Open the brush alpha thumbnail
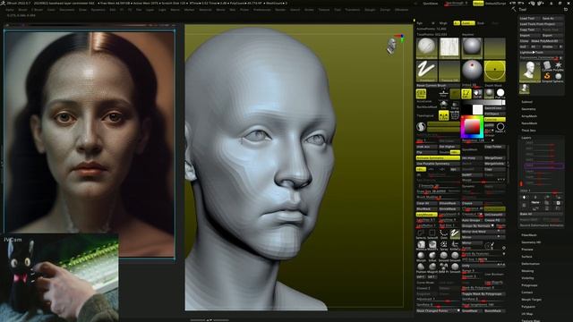This screenshot has height=322, width=573. tap(449, 47)
